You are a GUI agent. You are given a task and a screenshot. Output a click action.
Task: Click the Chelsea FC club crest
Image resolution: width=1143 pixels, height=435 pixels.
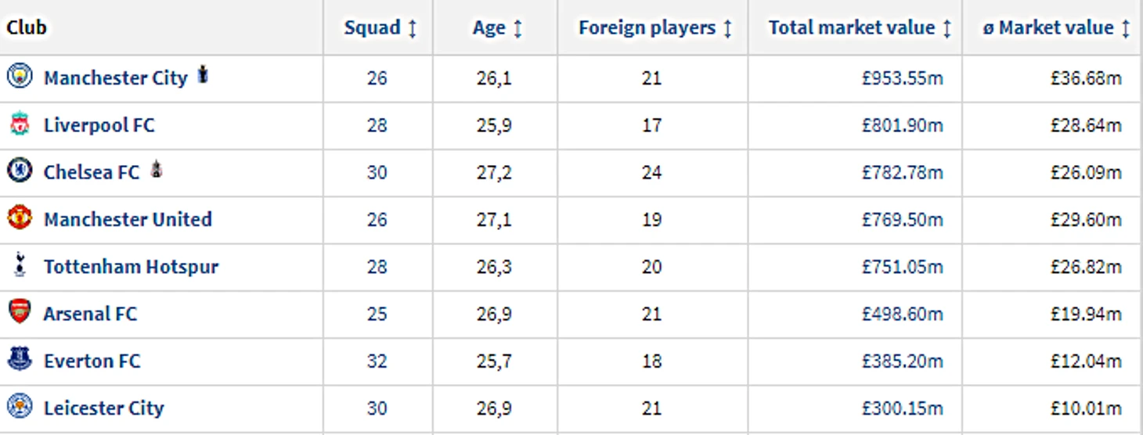[x=20, y=171]
